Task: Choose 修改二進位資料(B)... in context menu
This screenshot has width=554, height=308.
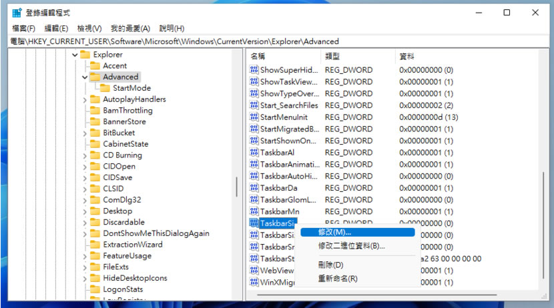Action: (358, 246)
